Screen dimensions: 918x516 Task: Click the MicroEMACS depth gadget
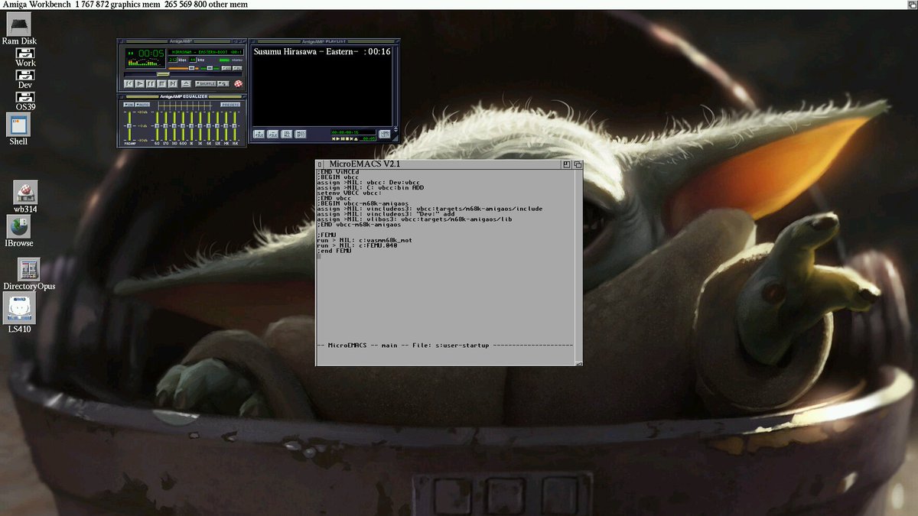(578, 164)
